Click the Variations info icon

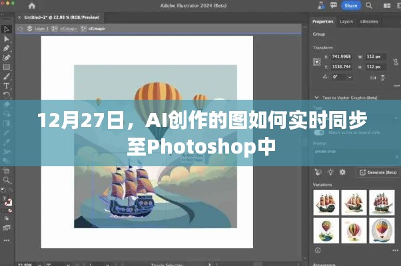[318, 251]
